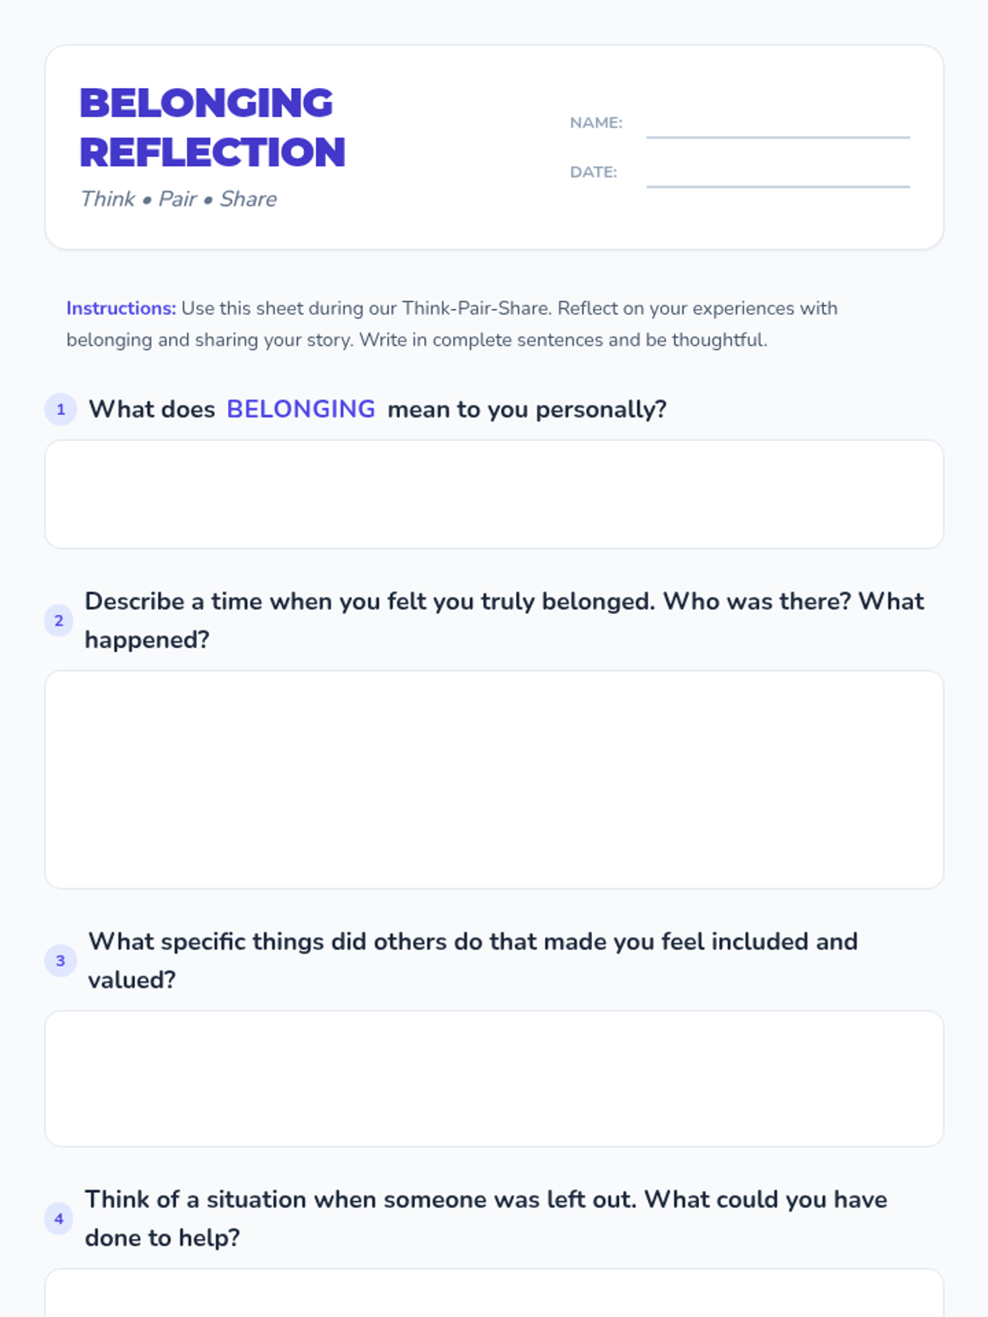The height and width of the screenshot is (1317, 988).
Task: Click the answer box for truly belonged question
Action: point(494,779)
